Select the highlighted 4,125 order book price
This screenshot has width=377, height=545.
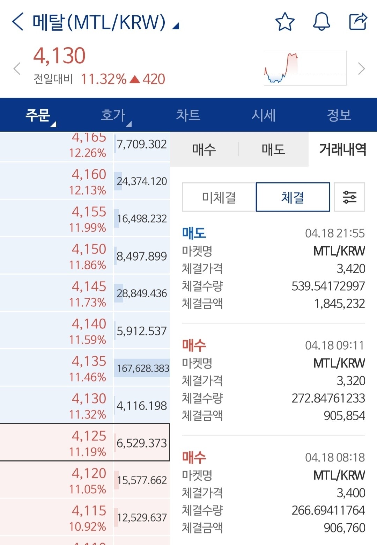click(86, 442)
